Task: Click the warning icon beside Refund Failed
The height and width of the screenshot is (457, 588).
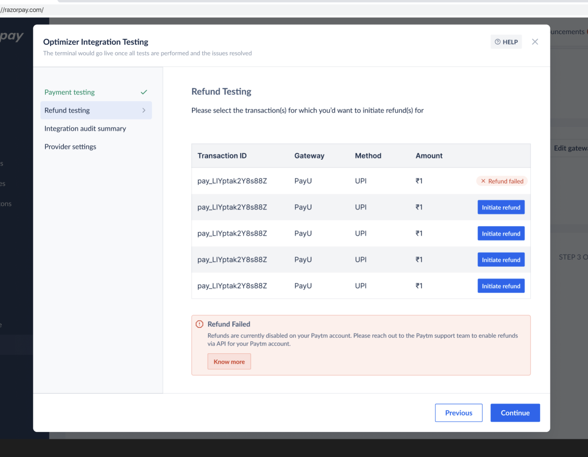Action: point(199,324)
